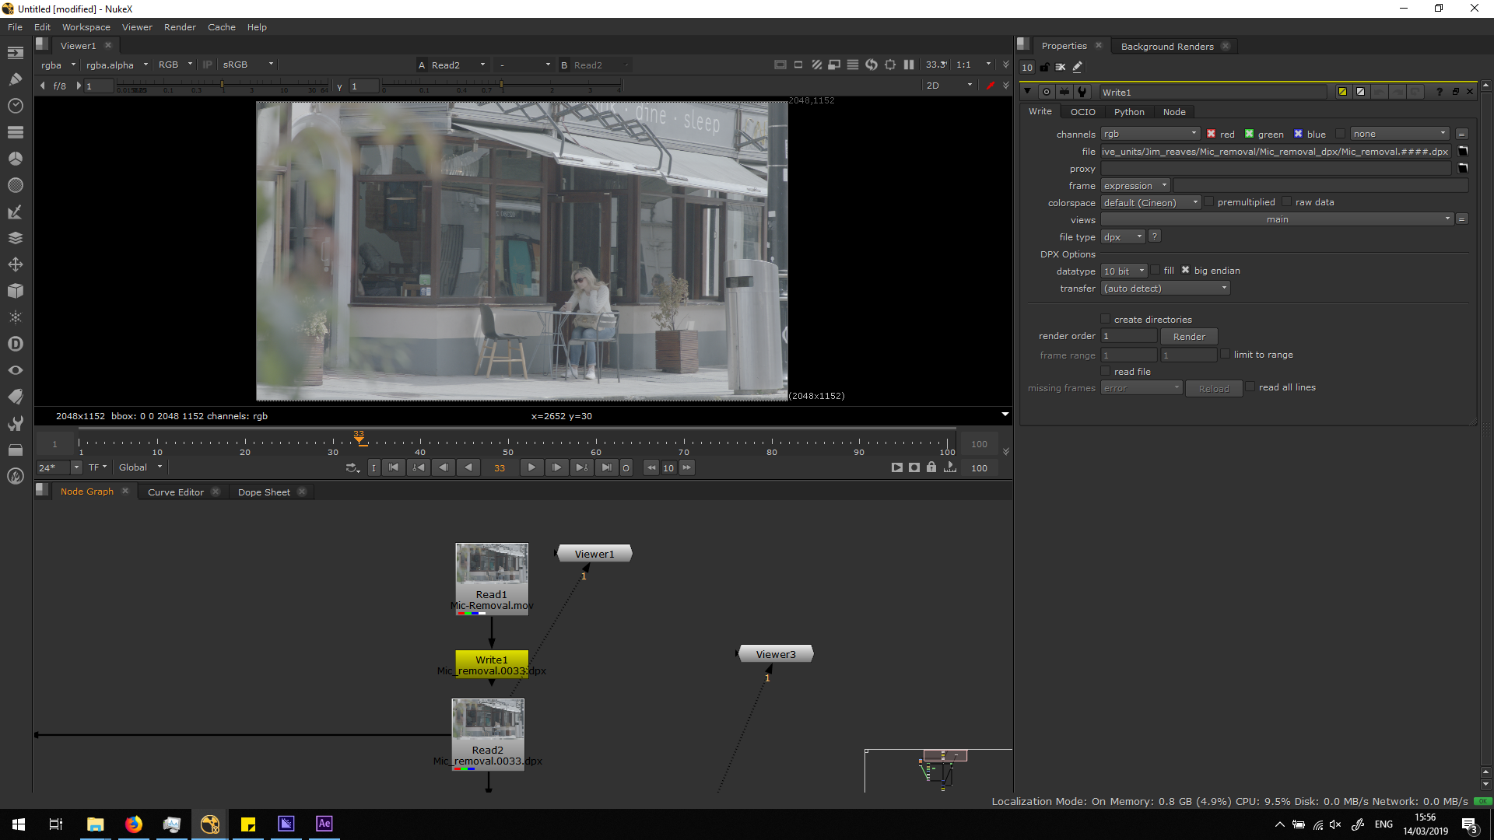Switch to the Curve Editor tab
The image size is (1494, 840).
point(176,492)
